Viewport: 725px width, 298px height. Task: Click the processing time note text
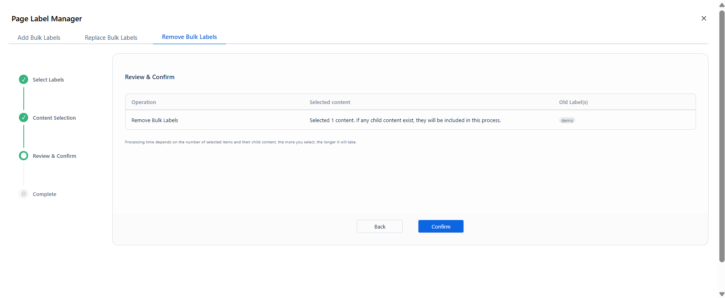pos(241,142)
